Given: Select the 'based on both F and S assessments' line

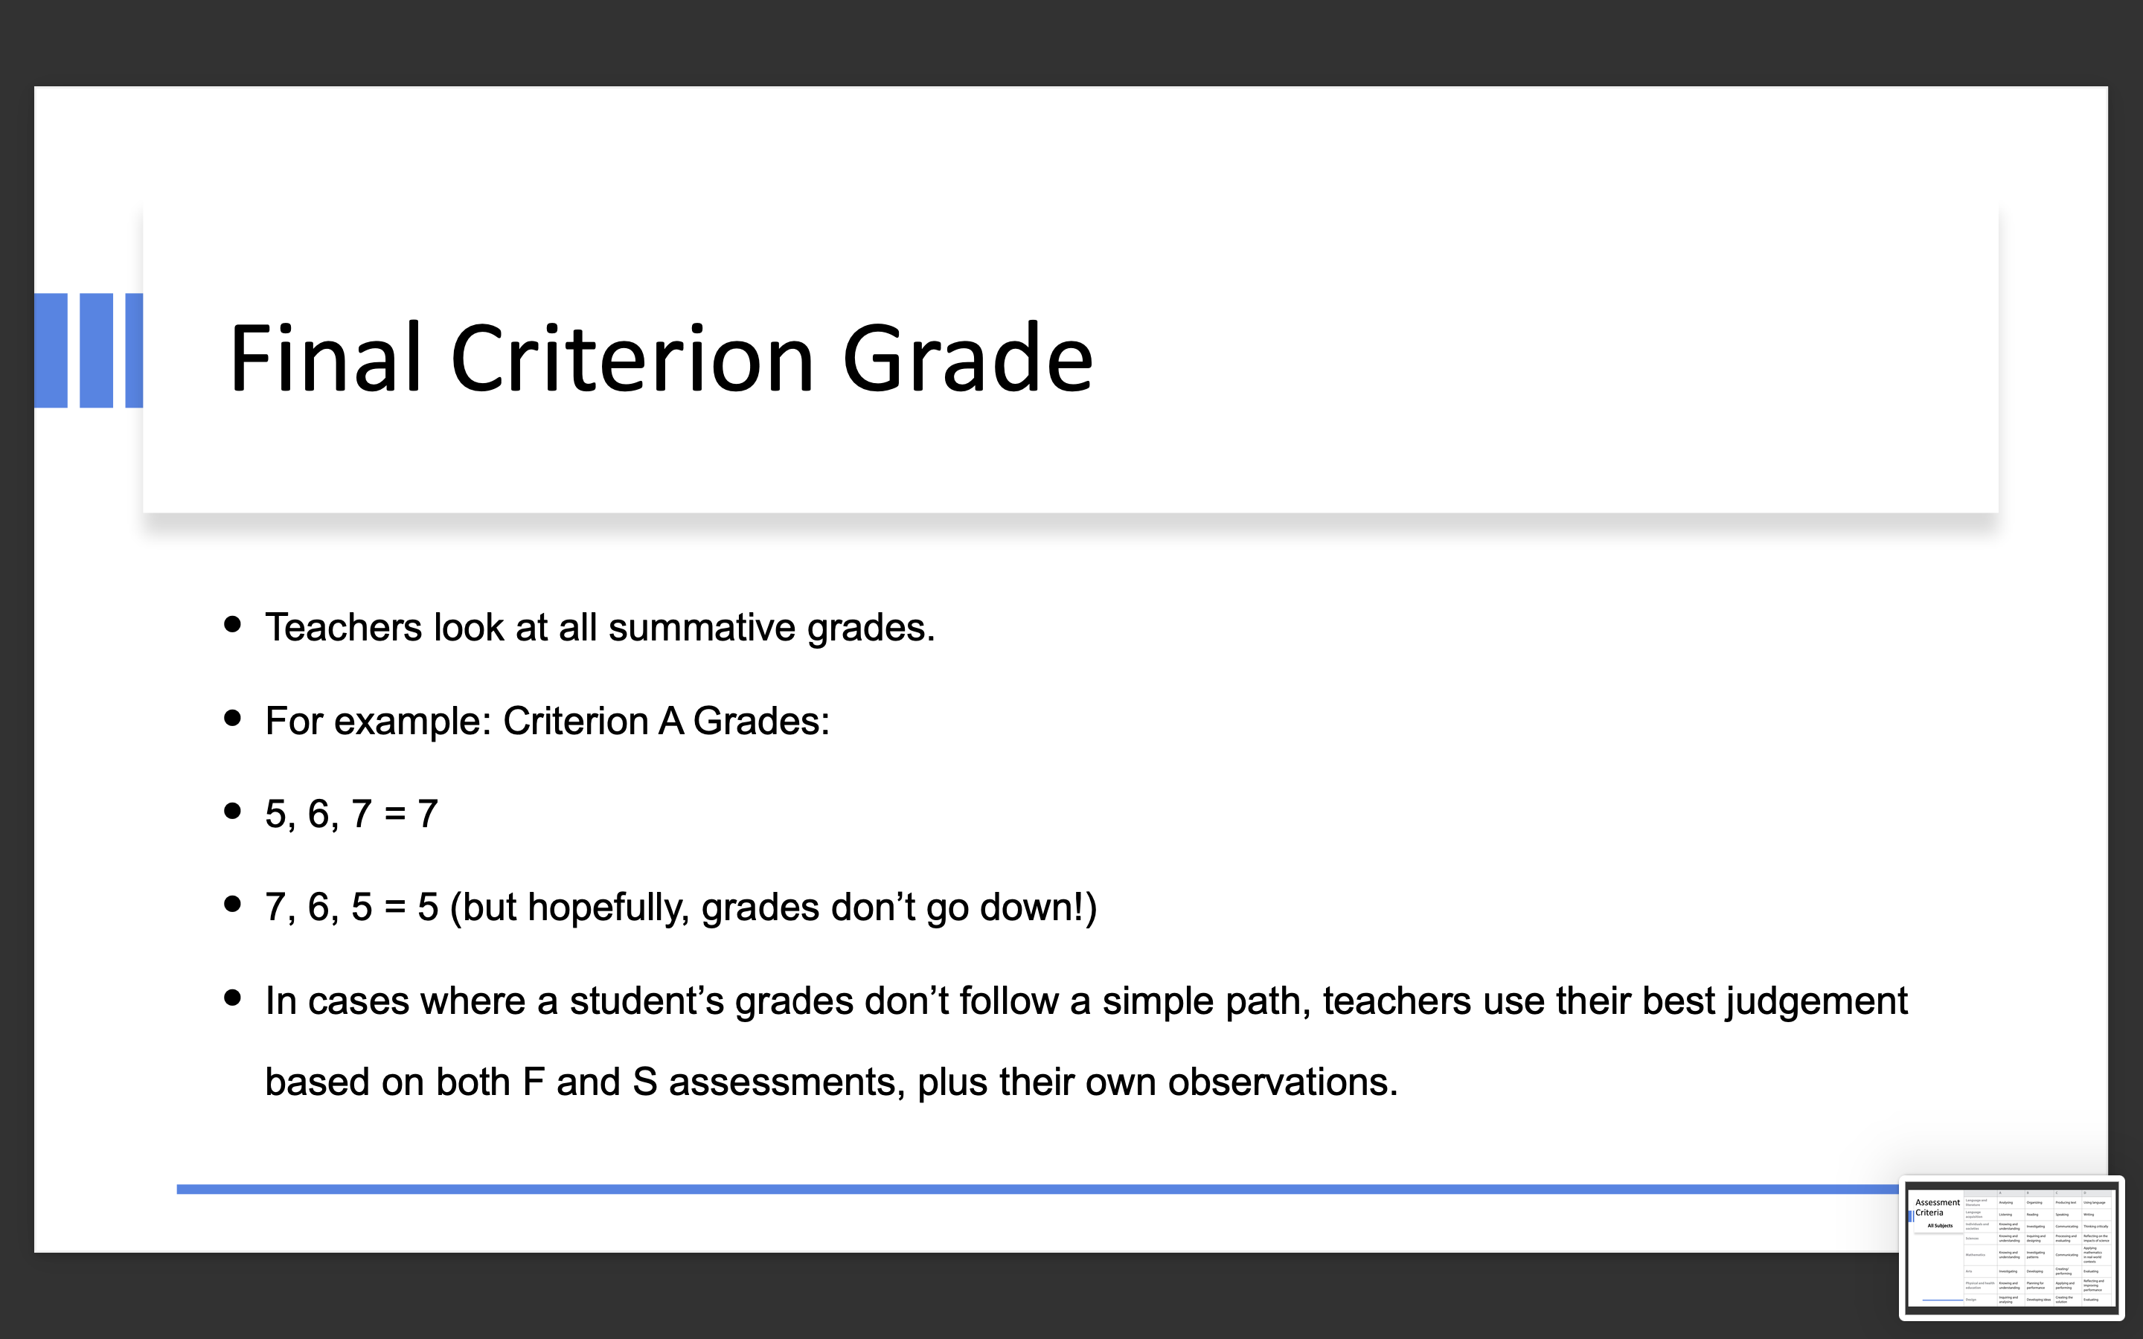Looking at the screenshot, I should [830, 1082].
